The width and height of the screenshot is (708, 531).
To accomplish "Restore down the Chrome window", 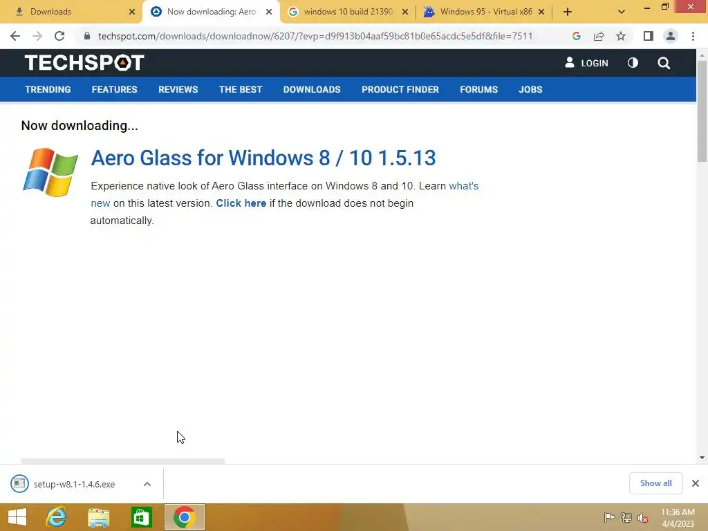I will tap(665, 7).
